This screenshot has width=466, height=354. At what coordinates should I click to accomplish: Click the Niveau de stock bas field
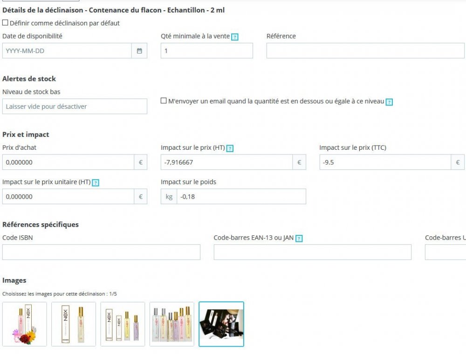click(x=75, y=107)
